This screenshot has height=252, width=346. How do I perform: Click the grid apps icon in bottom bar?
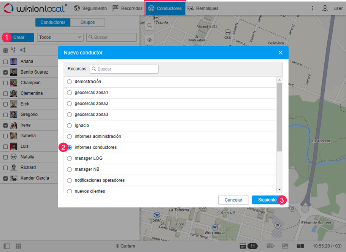click(18, 246)
